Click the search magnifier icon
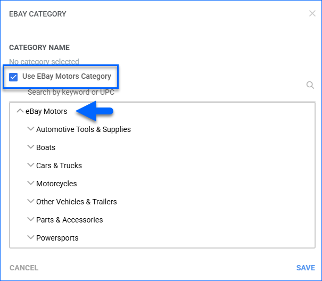 (x=310, y=85)
